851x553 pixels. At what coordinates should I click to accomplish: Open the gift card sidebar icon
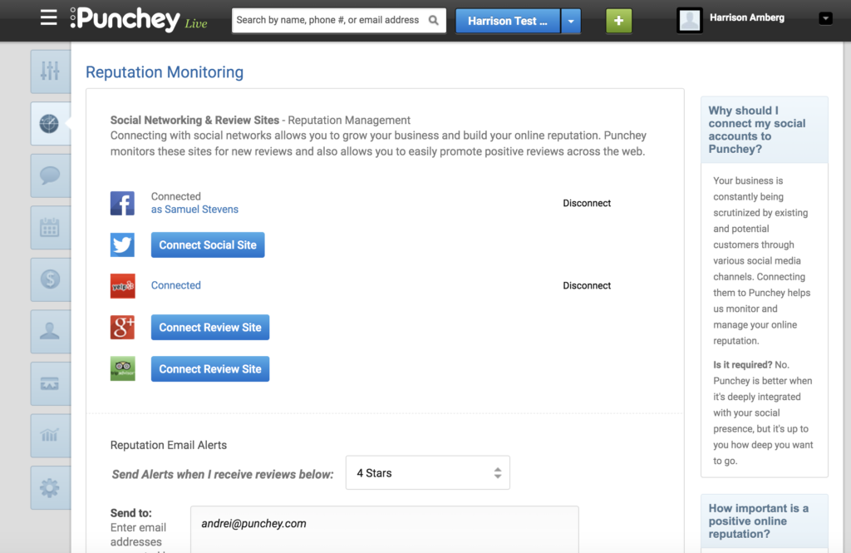[50, 383]
